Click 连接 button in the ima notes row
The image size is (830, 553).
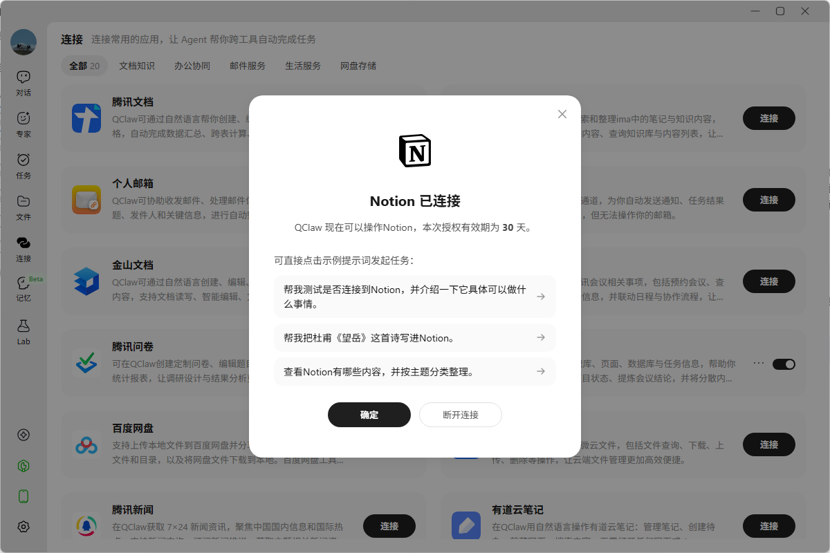coord(769,118)
